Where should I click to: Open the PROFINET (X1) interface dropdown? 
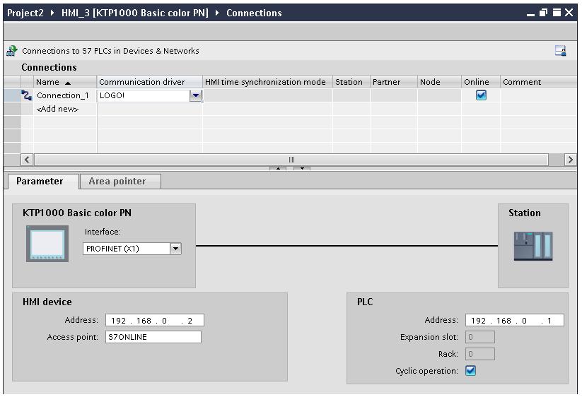(x=175, y=249)
